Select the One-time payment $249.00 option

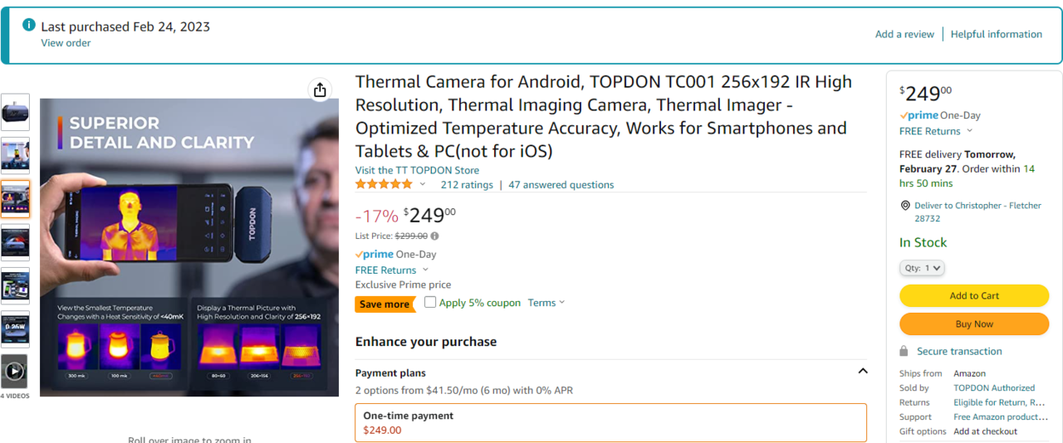click(610, 422)
